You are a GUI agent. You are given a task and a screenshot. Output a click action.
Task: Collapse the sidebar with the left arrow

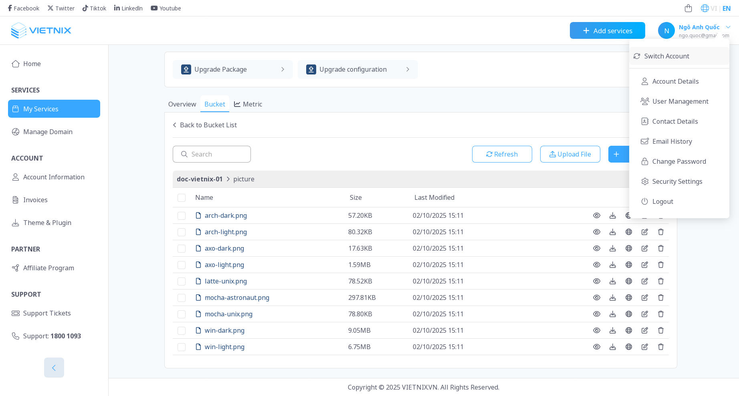click(x=54, y=368)
